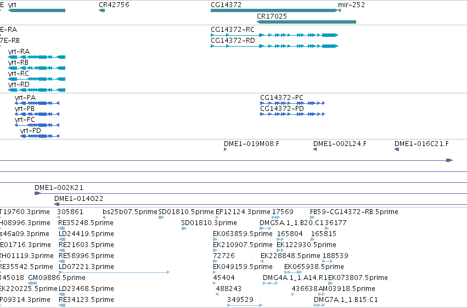Select EST EK210907.5prime
The image size is (467, 308).
tap(215, 251)
